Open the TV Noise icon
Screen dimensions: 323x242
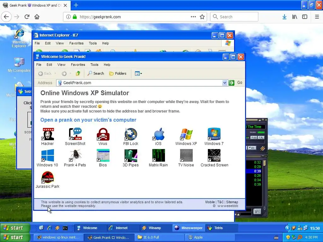(x=186, y=158)
